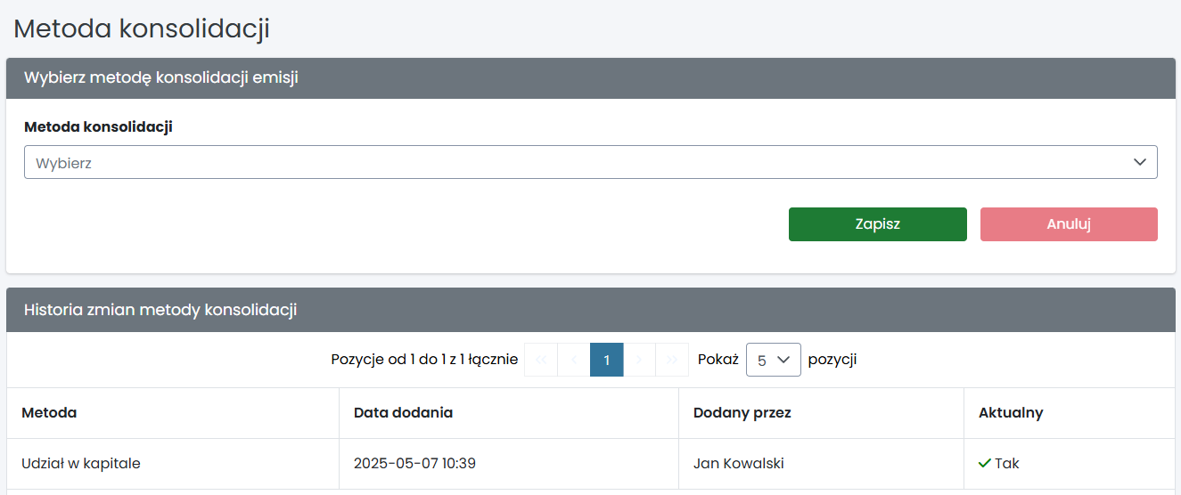Screen dimensions: 1181x495
Task: Select the Udział w kapitale row entry
Action: click(81, 464)
